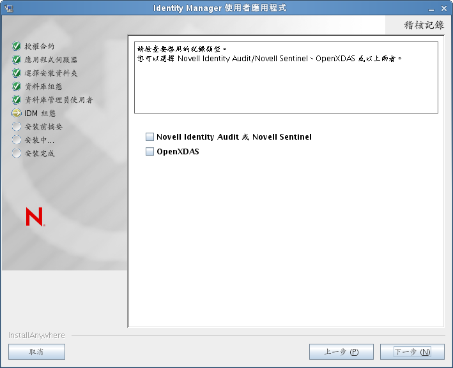The width and height of the screenshot is (453, 368).
Task: Click the installer window icon in title bar
Action: point(9,8)
